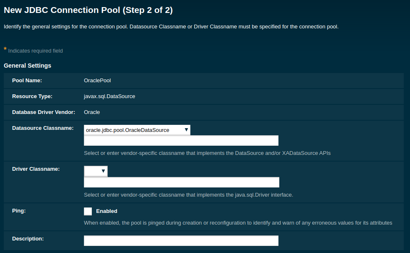Image resolution: width=410 pixels, height=253 pixels.
Task: Click the OraclePool pool name value
Action: (97, 81)
